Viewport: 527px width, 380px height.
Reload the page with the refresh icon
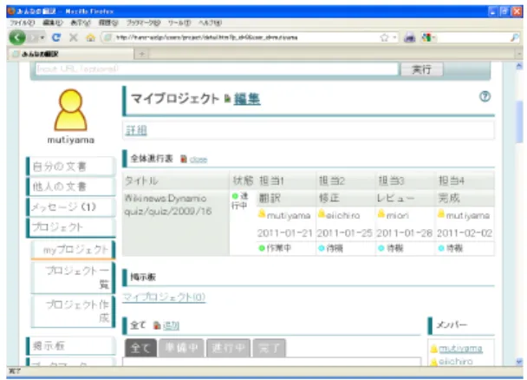(56, 37)
